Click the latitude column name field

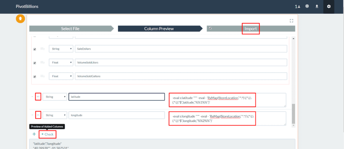pyautogui.click(x=117, y=97)
